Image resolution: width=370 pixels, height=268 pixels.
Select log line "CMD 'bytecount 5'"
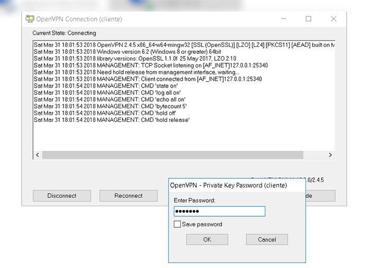[x=110, y=106]
